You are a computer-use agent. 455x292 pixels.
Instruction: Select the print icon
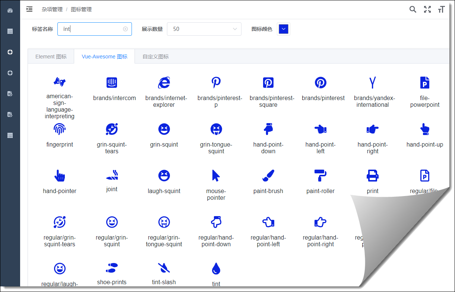click(x=373, y=176)
